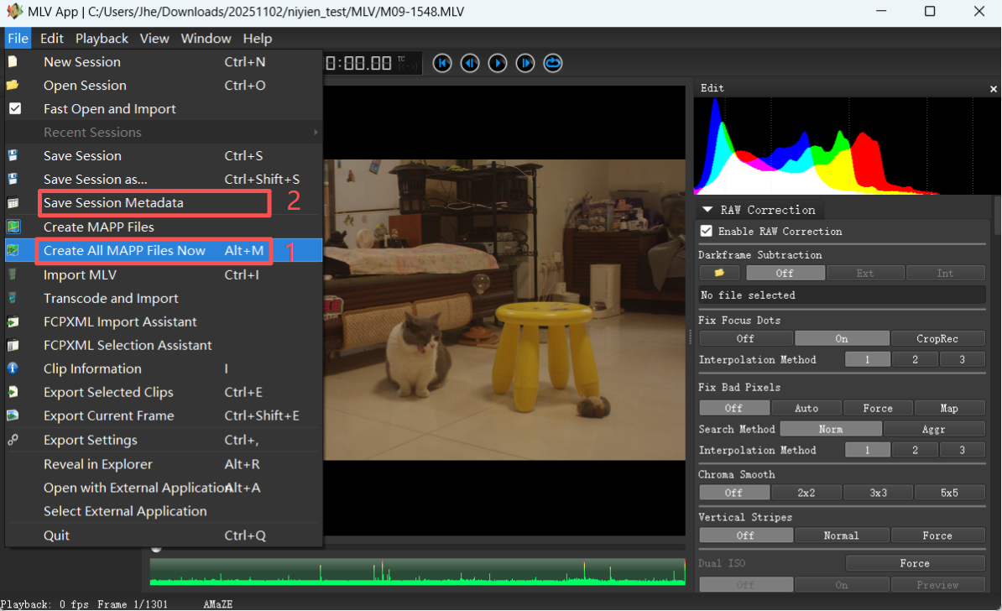The height and width of the screenshot is (611, 1002).
Task: Choose Force for Vertical Stripes
Action: [x=937, y=535]
